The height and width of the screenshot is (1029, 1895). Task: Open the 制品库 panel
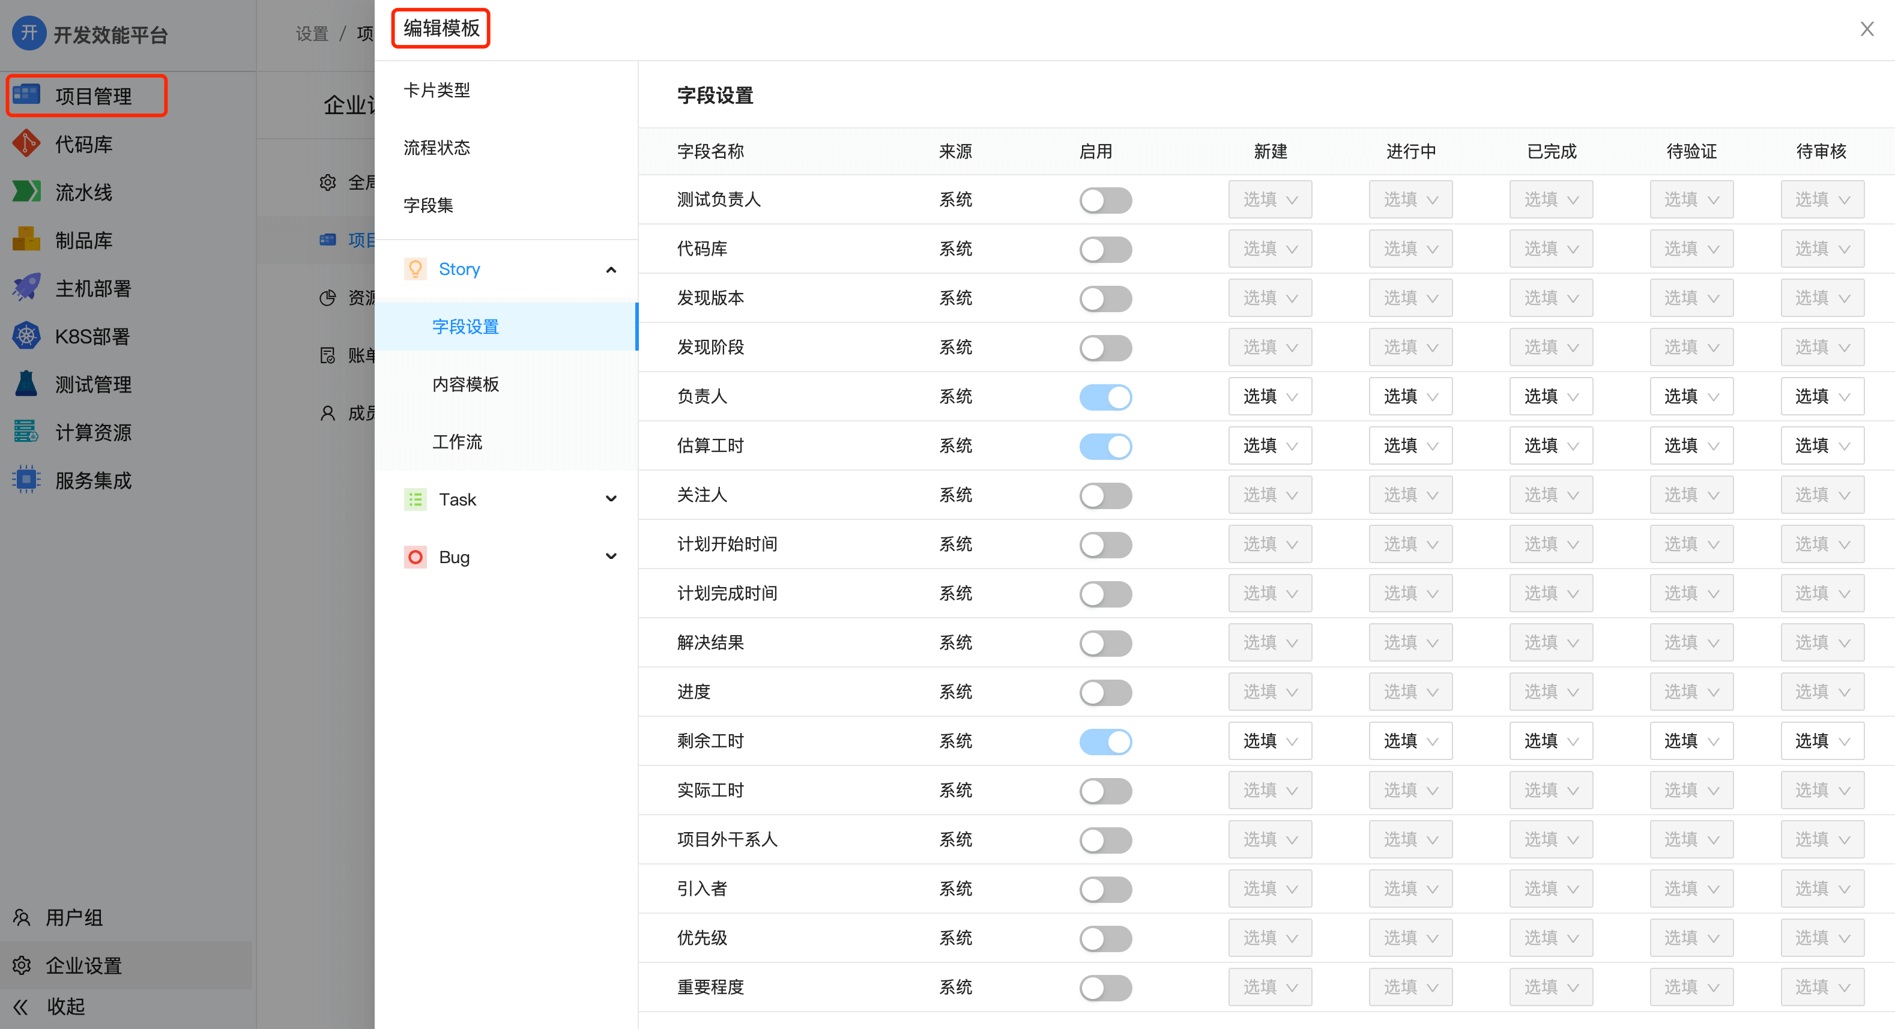pos(85,240)
